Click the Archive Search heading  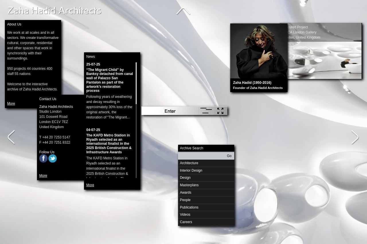pyautogui.click(x=192, y=148)
